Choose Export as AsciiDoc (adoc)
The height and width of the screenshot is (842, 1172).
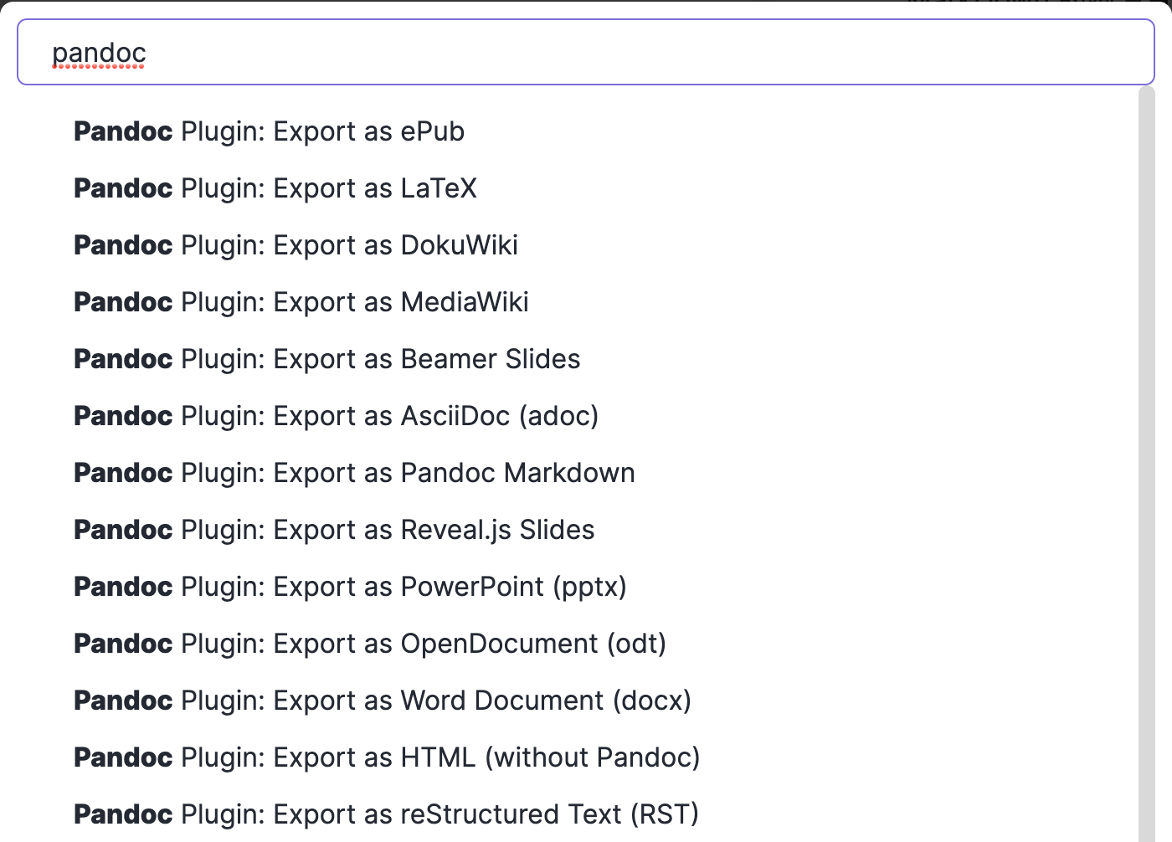(x=336, y=416)
